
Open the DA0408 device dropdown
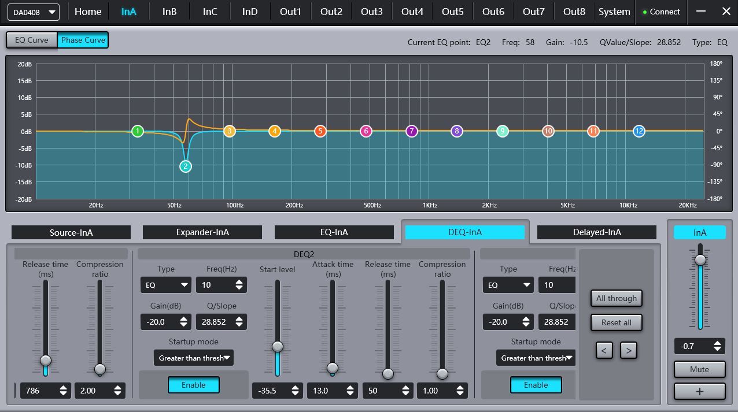[34, 12]
